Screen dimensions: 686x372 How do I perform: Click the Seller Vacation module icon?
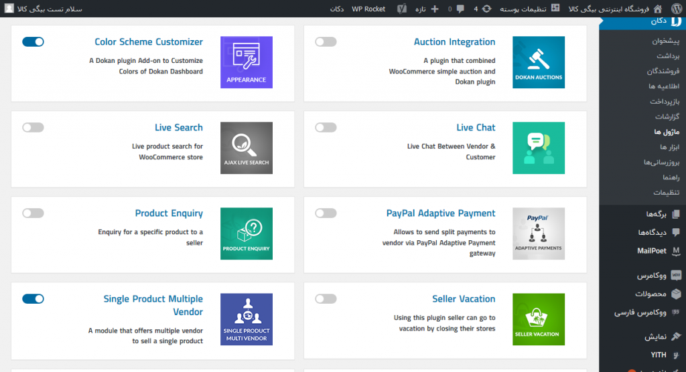539,319
